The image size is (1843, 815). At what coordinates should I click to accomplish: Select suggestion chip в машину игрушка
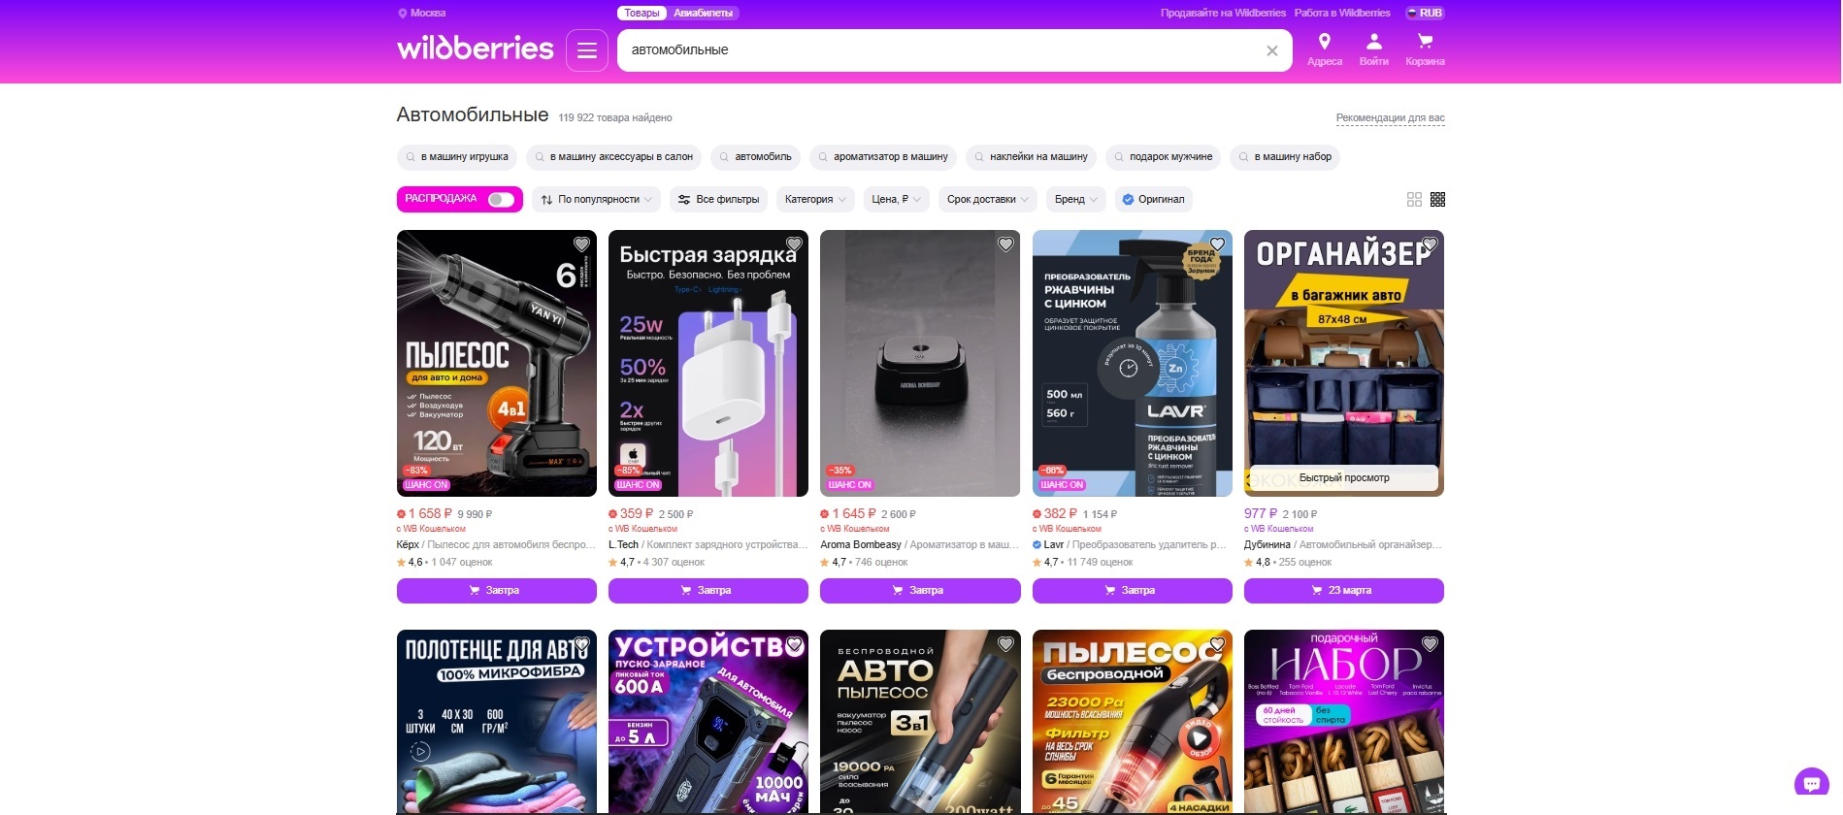pos(457,157)
